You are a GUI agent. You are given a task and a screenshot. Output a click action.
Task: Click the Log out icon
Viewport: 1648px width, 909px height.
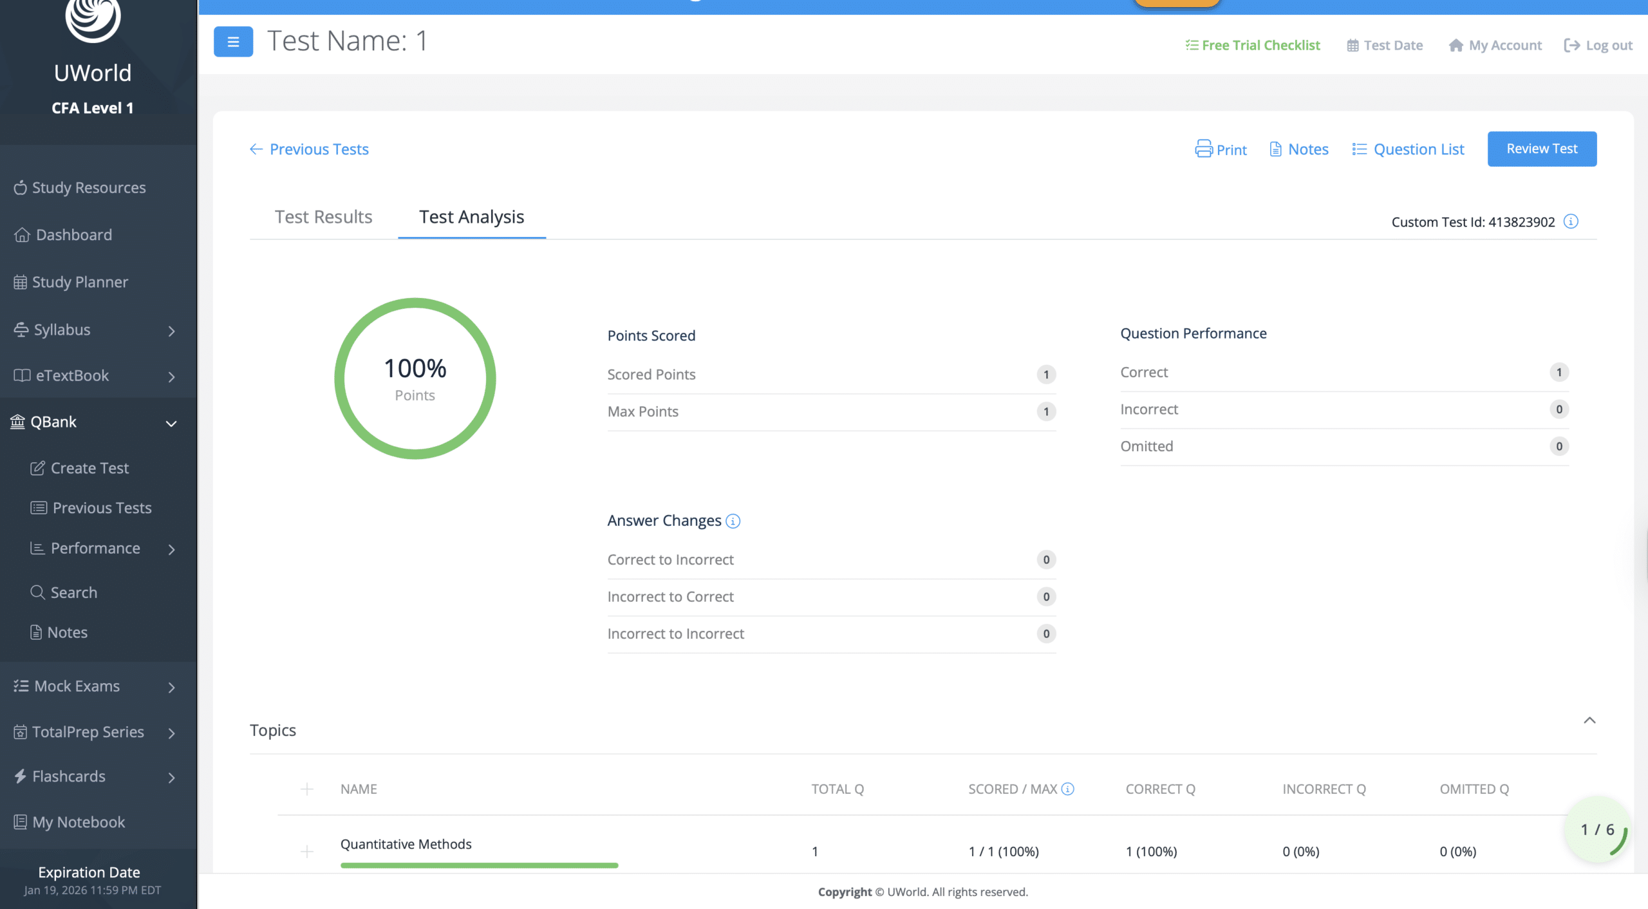click(1571, 45)
